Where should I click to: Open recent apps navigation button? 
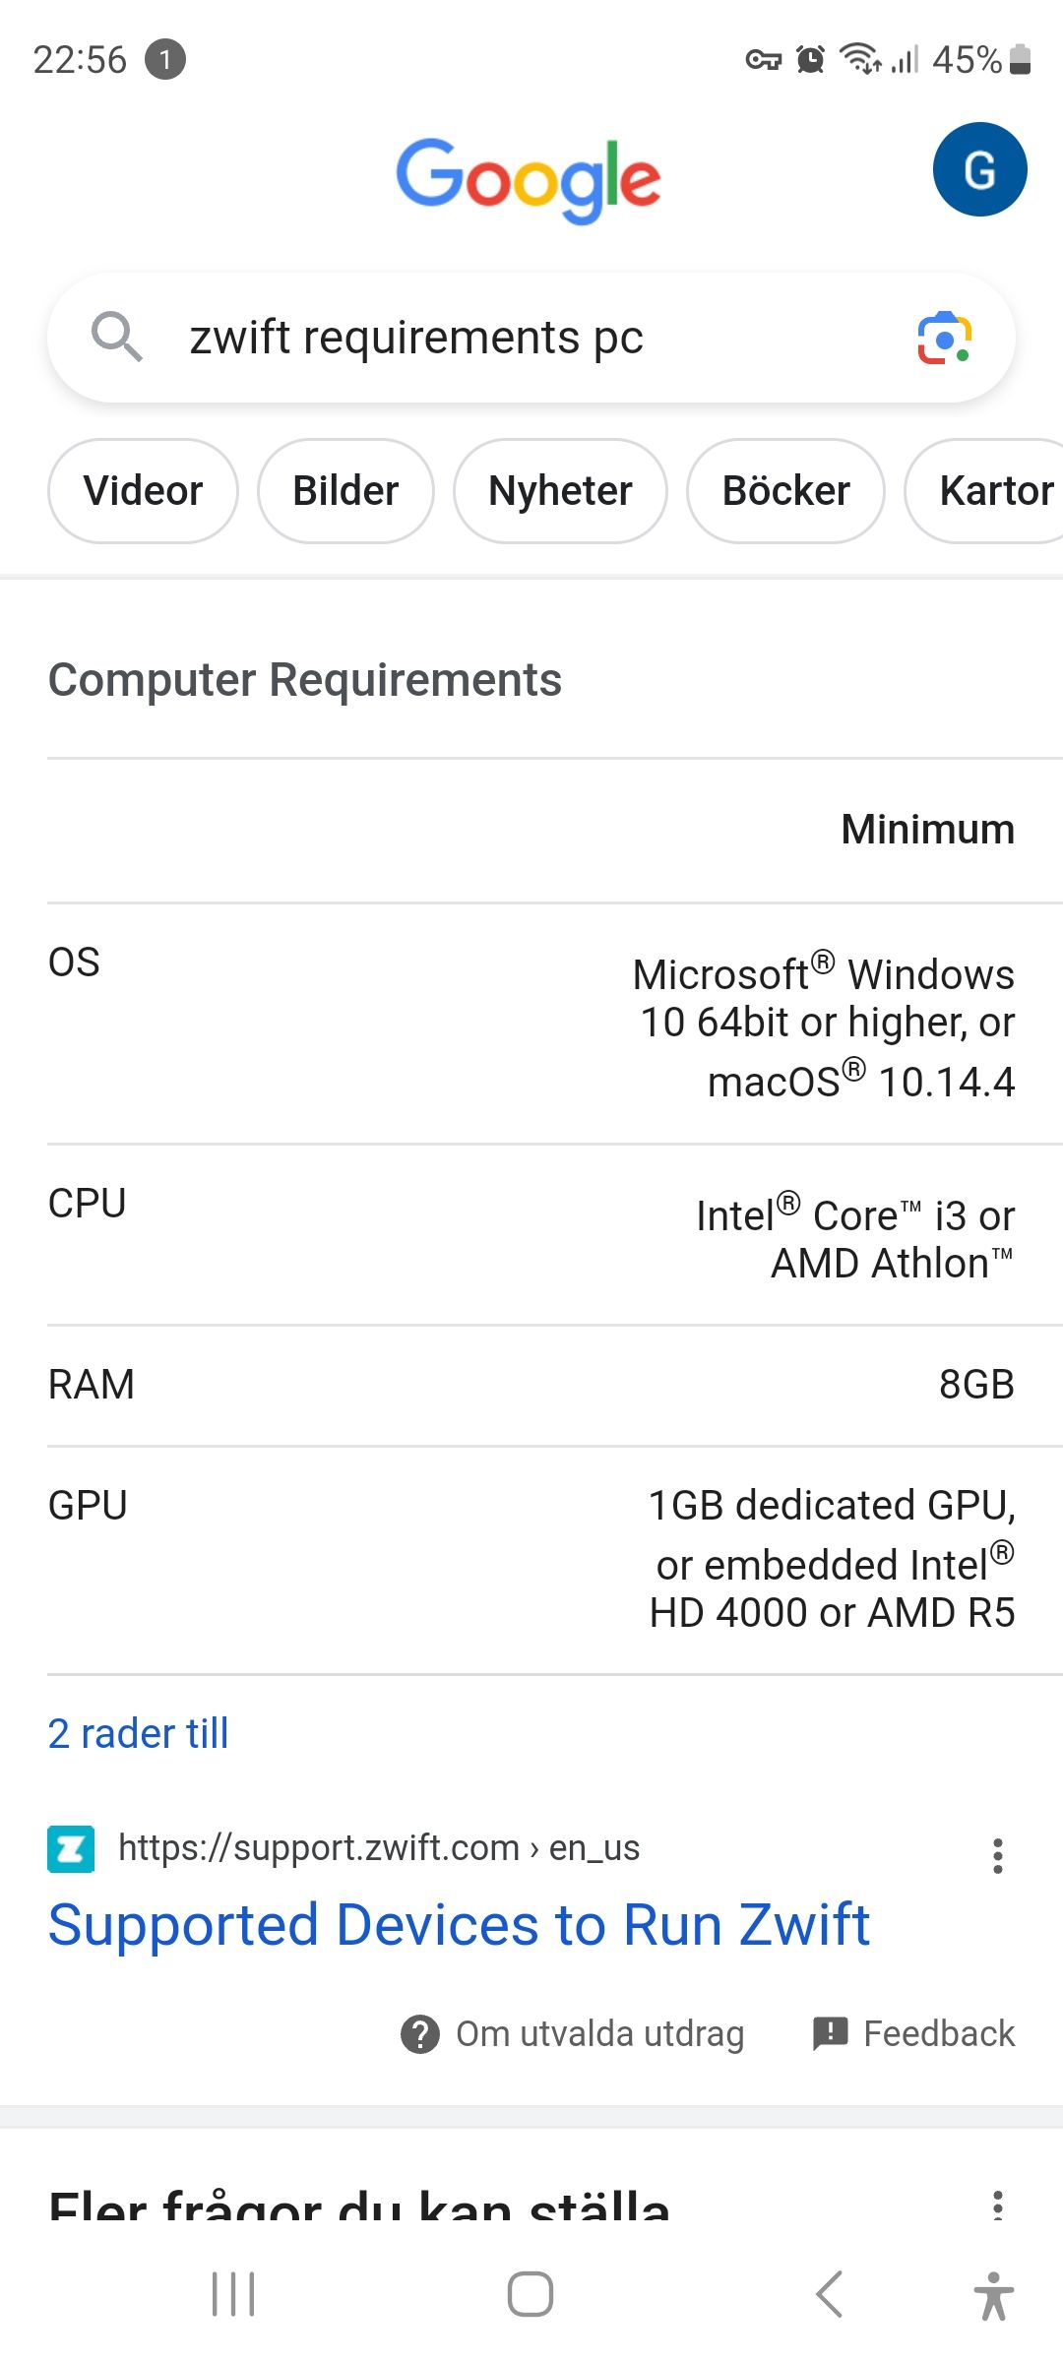click(233, 2294)
